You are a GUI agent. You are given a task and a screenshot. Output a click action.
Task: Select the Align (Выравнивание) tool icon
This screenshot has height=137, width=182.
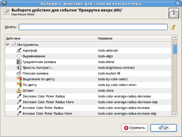point(19,56)
